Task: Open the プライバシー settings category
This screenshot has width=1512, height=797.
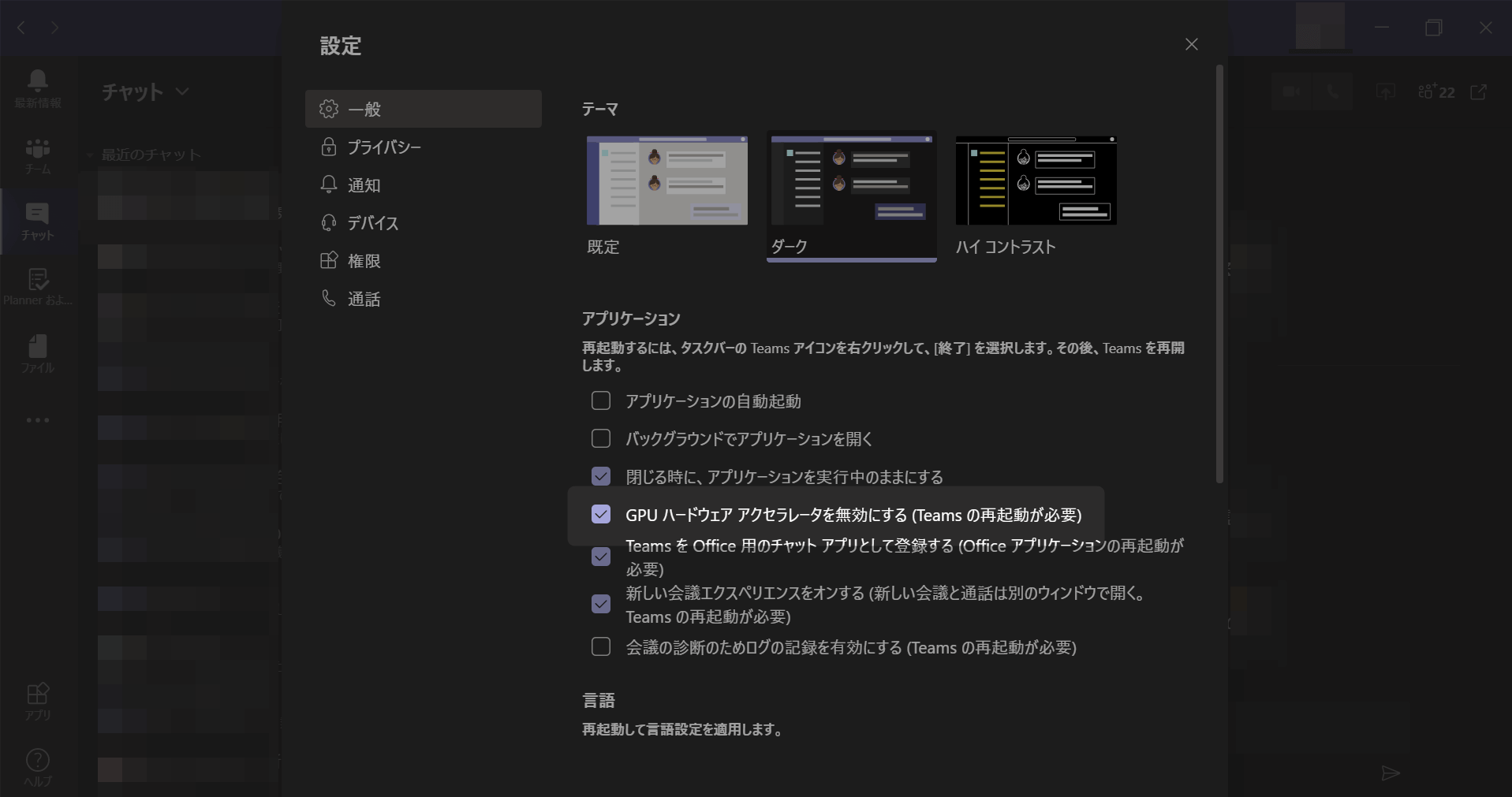Action: 424,147
